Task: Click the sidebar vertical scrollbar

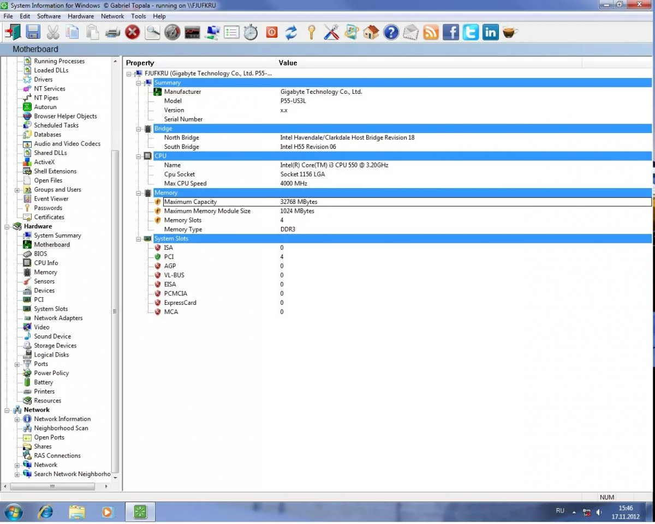Action: (115, 311)
